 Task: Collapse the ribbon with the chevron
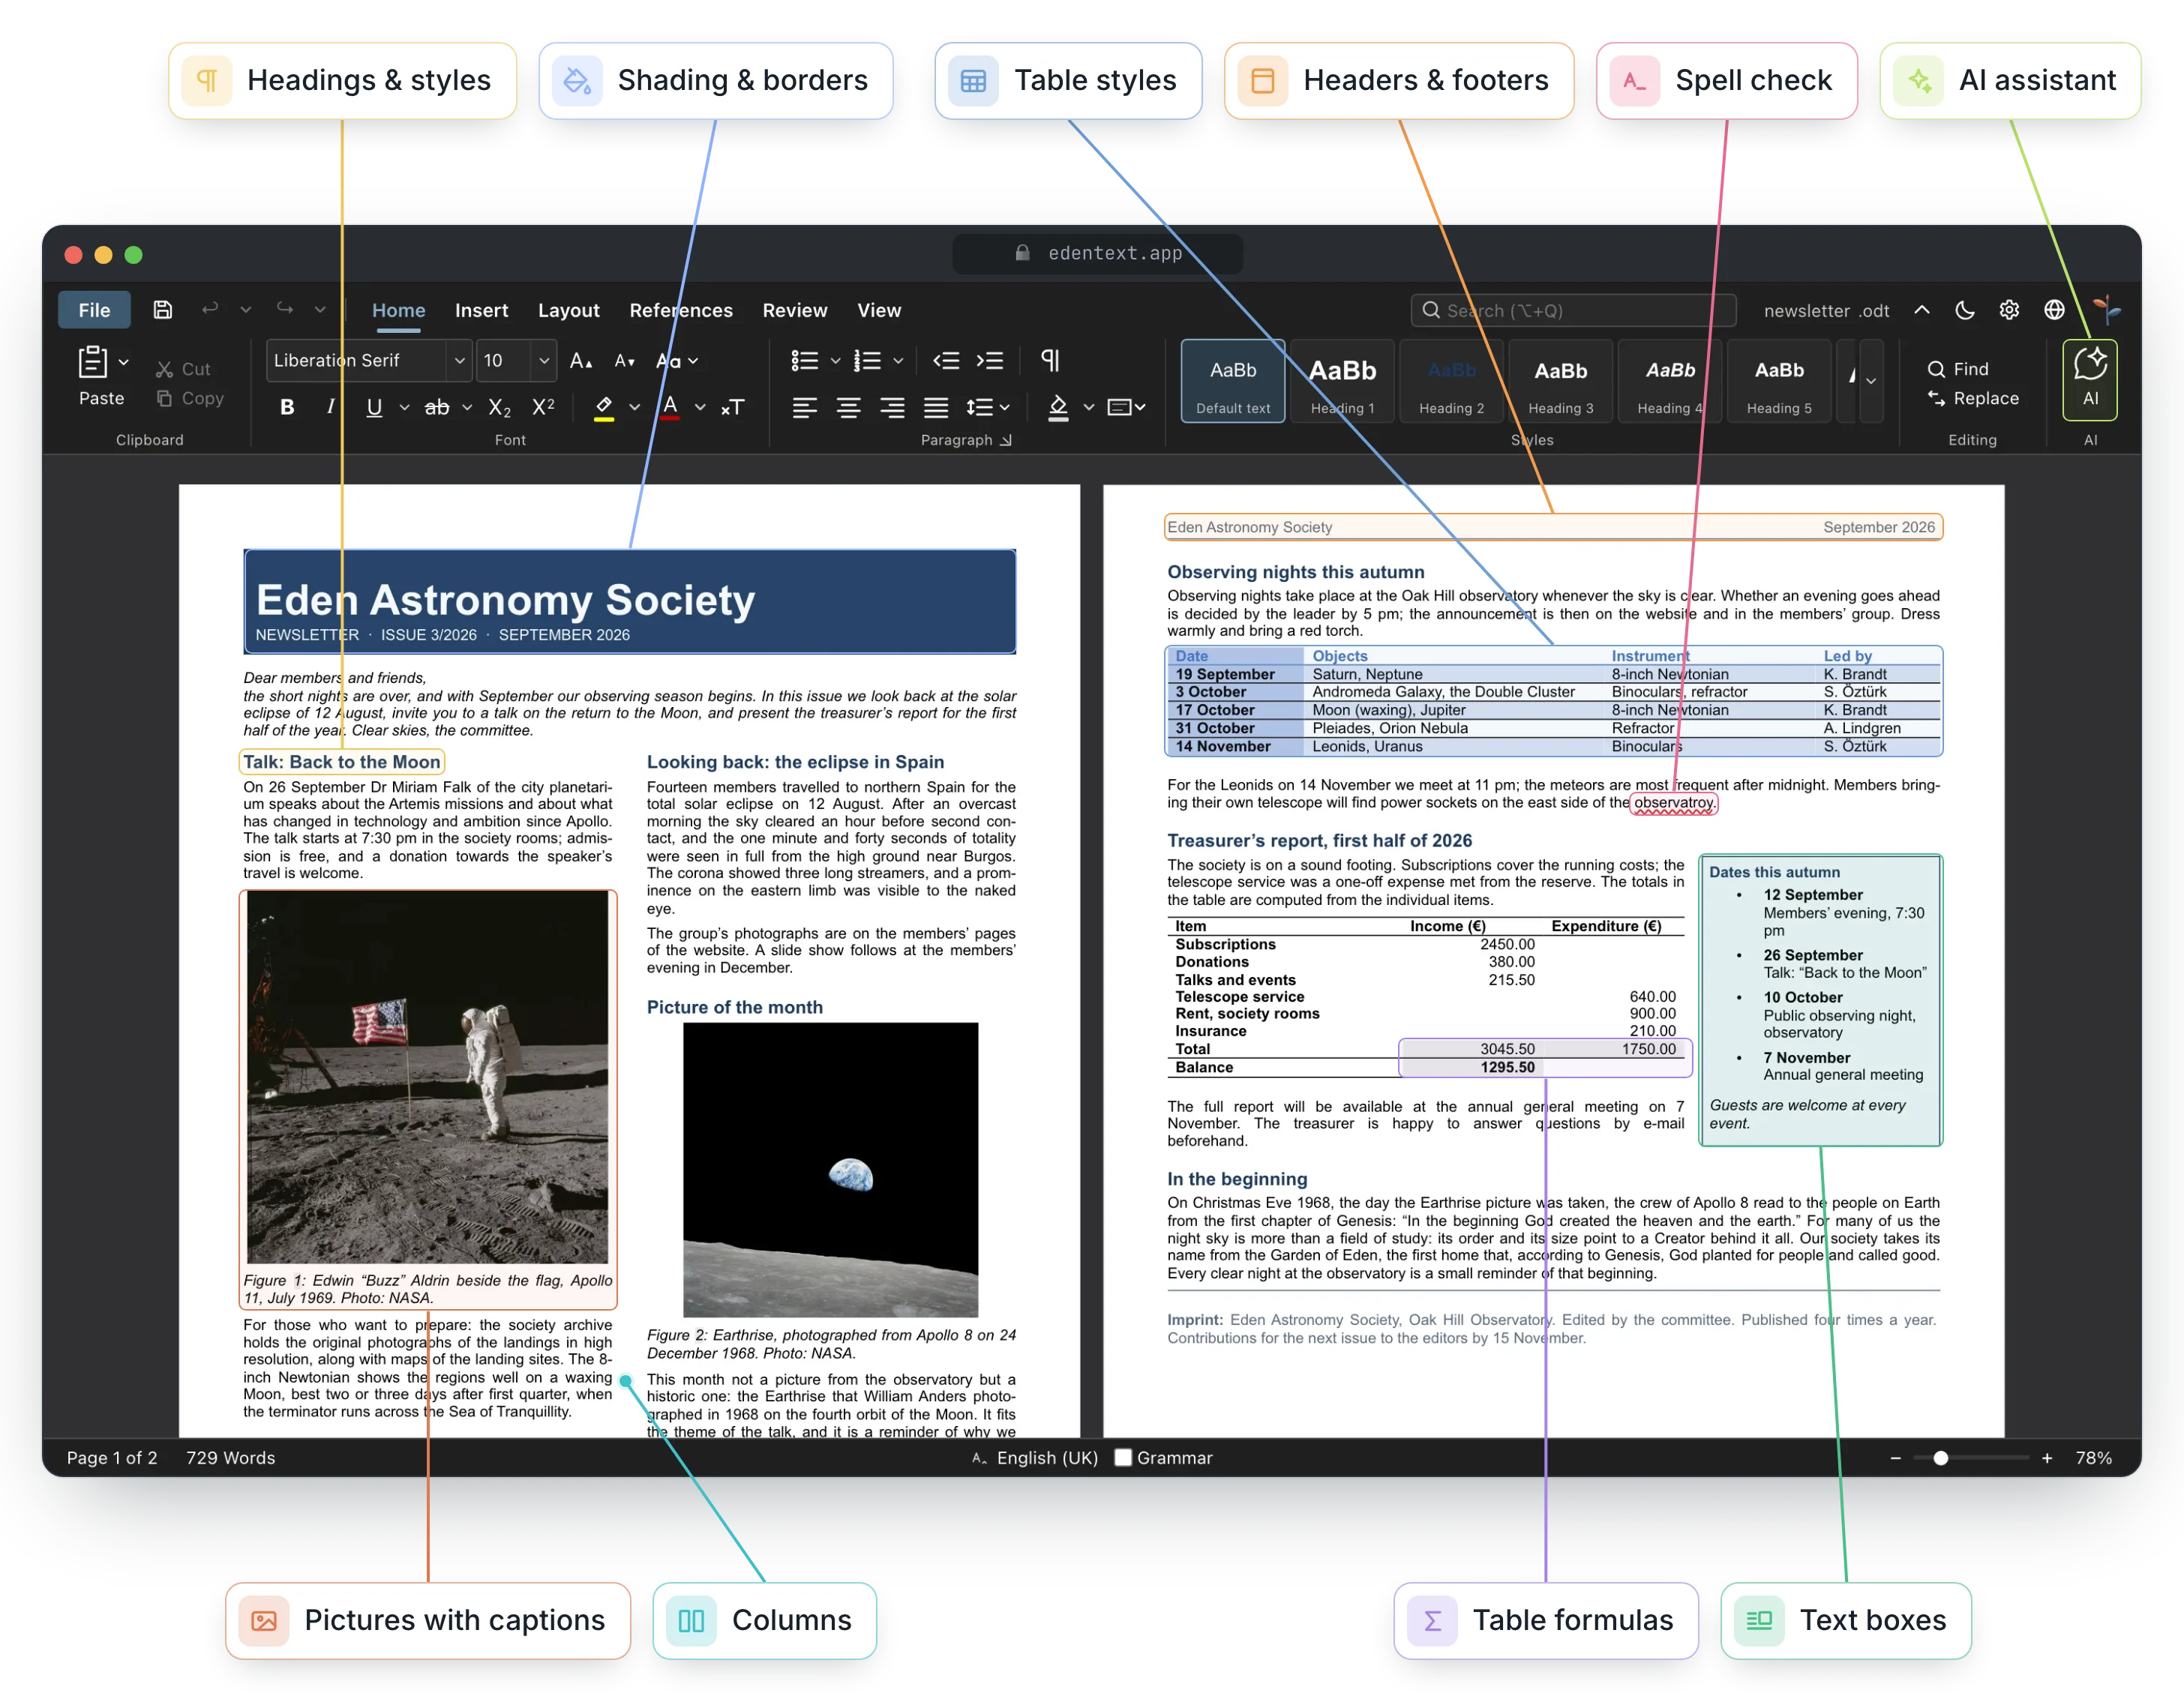click(1921, 310)
